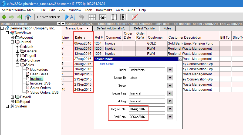Click the insert column toolbar icon

pos(113,17)
